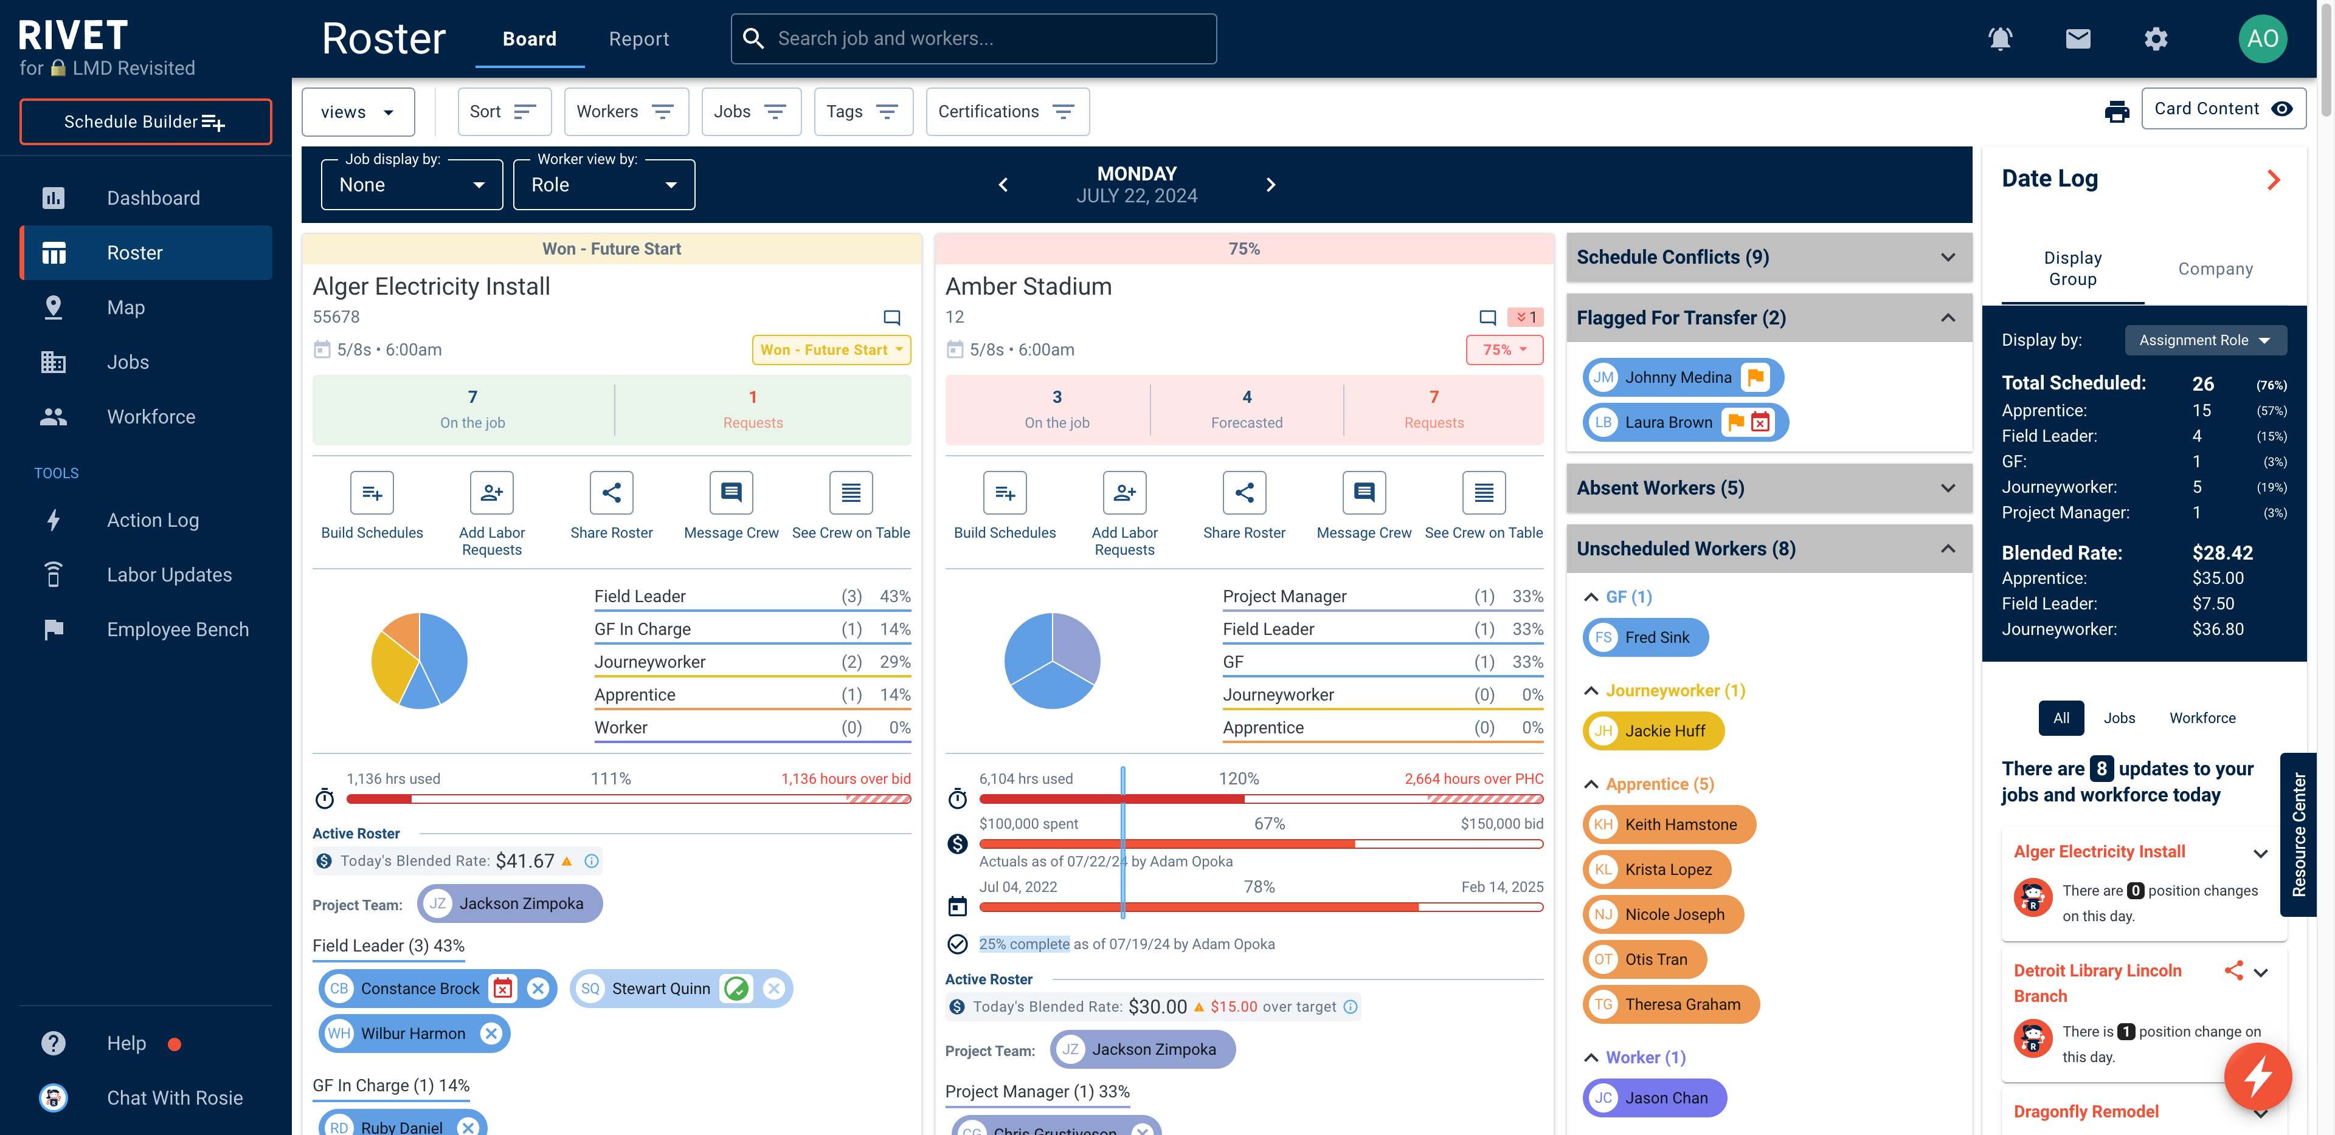The height and width of the screenshot is (1135, 2335).
Task: Open notes icon on Amber Stadium card
Action: 1487,318
